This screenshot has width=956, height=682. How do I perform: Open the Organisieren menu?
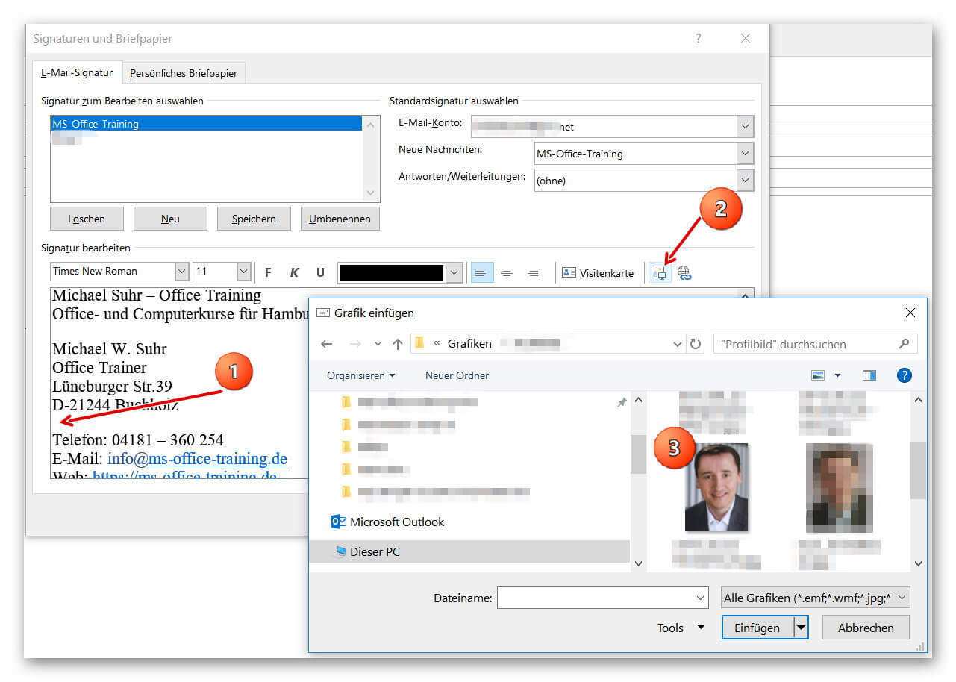click(360, 375)
